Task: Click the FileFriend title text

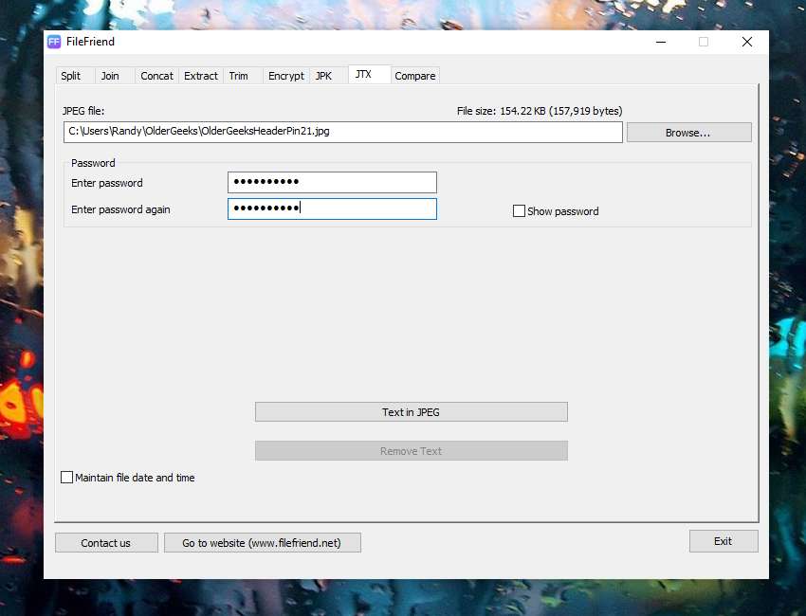Action: 90,42
